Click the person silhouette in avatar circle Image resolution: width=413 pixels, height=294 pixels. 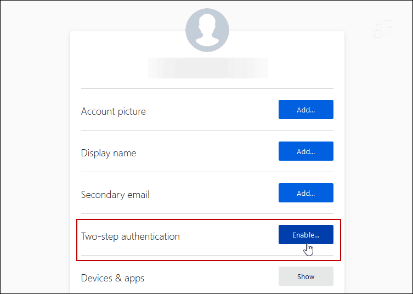pos(207,31)
